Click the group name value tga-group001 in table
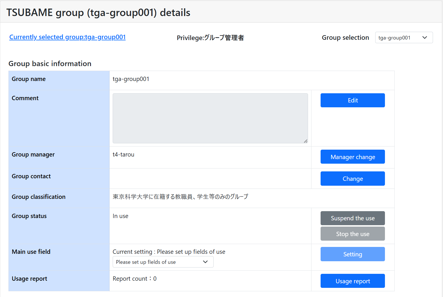The image size is (443, 297). (x=131, y=79)
